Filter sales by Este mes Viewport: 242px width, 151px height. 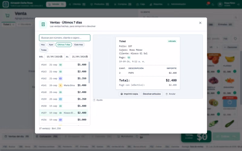pos(79,45)
